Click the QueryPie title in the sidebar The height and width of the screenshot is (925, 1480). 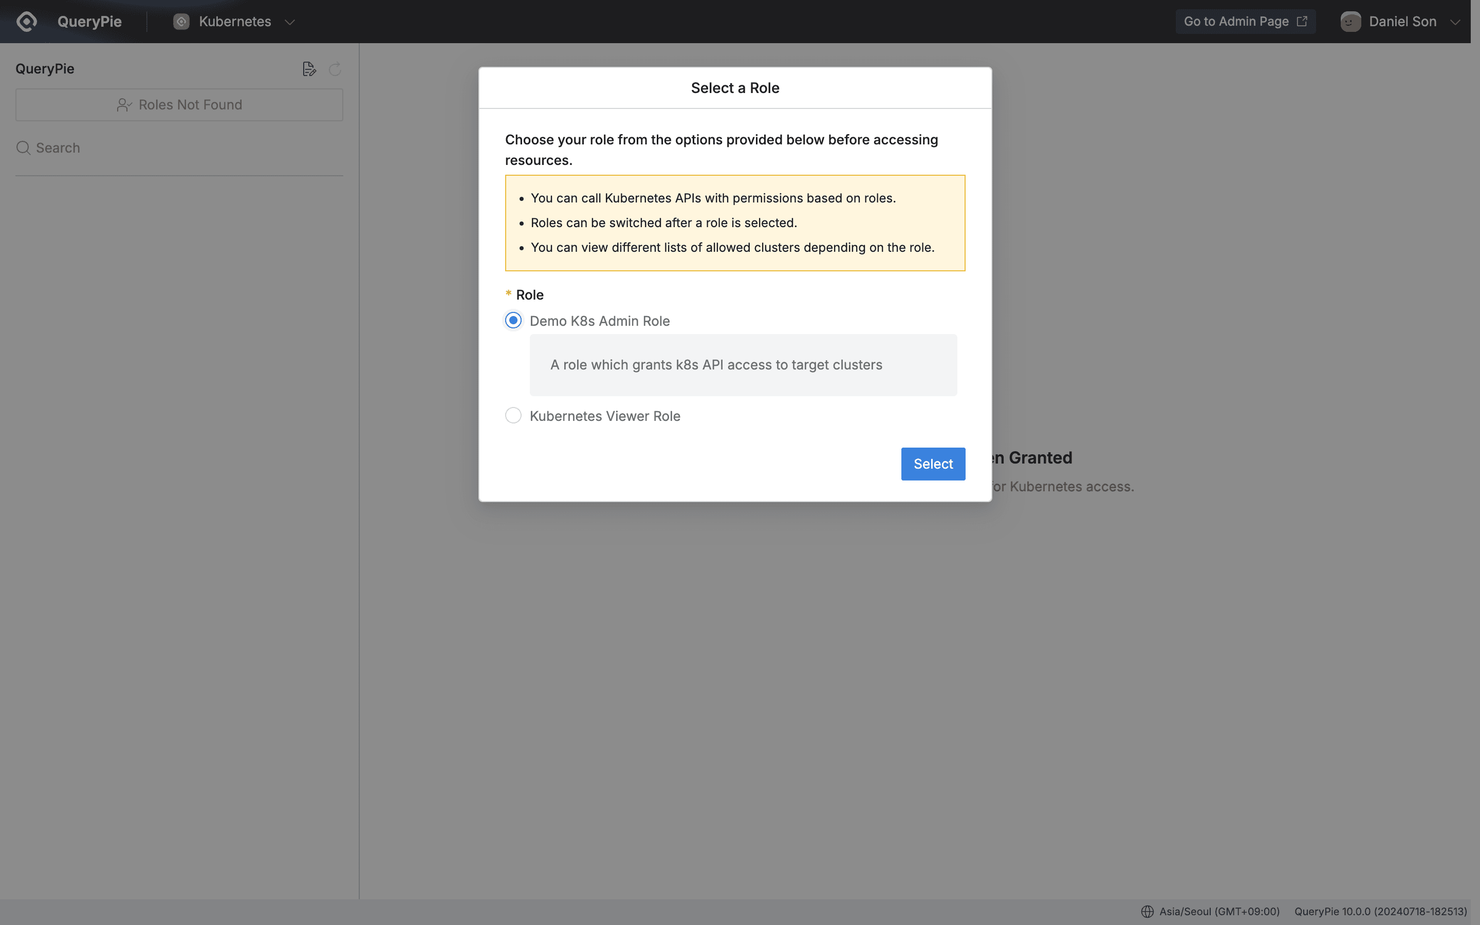pyautogui.click(x=45, y=68)
